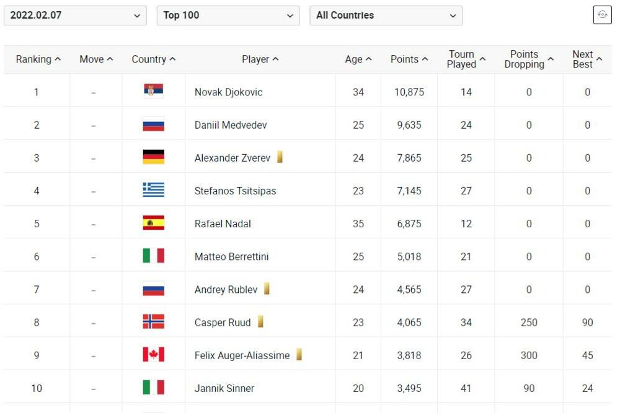Expand the All Countries dropdown
The height and width of the screenshot is (413, 620).
click(x=386, y=14)
